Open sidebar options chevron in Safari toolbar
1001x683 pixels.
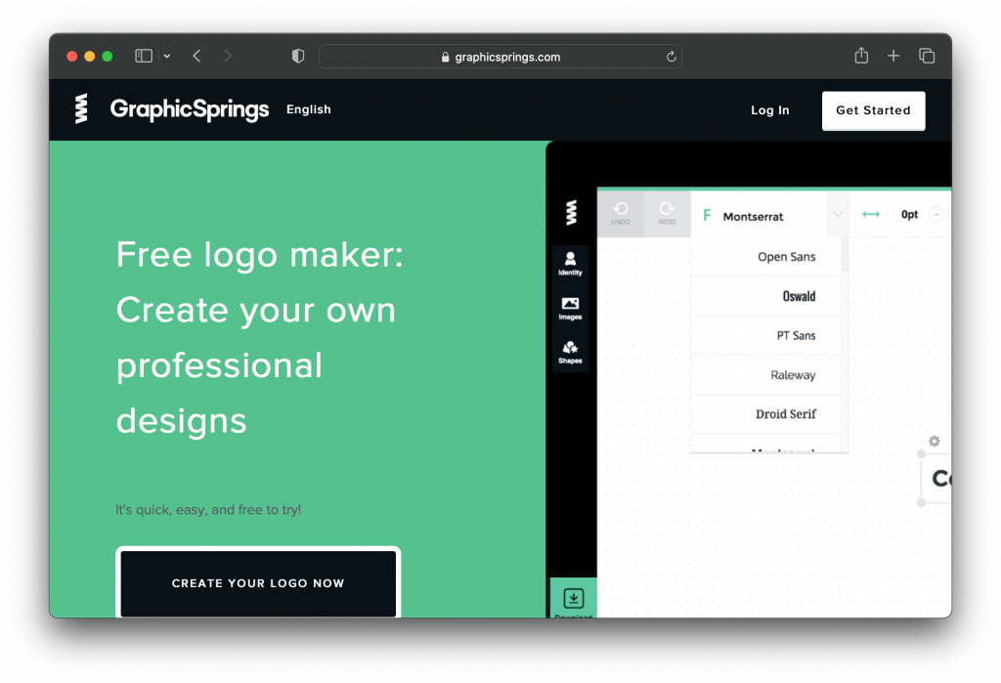pos(167,57)
